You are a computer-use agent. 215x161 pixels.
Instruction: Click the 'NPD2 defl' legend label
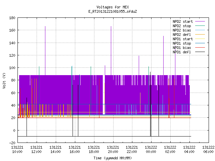click(182, 35)
